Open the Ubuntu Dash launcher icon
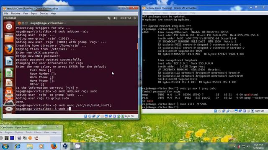Image resolution: width=268 pixels, height=150 pixels. click(x=9, y=27)
